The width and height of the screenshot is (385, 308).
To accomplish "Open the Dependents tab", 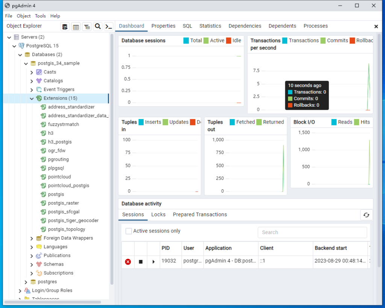I will 282,26.
